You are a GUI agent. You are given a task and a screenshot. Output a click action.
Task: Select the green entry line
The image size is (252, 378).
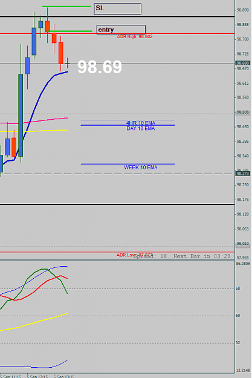point(69,31)
